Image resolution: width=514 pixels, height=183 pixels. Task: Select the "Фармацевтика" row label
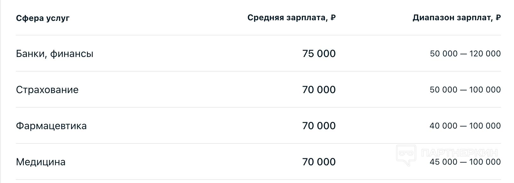coord(51,126)
